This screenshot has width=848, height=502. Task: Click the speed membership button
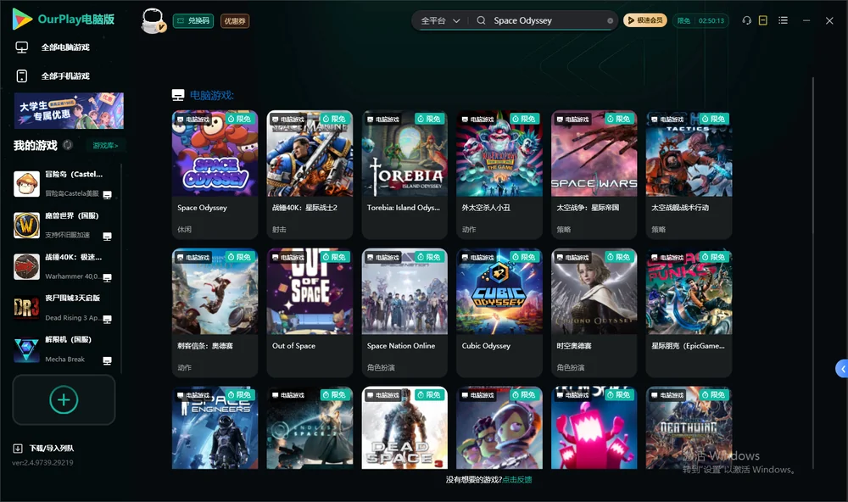(644, 20)
